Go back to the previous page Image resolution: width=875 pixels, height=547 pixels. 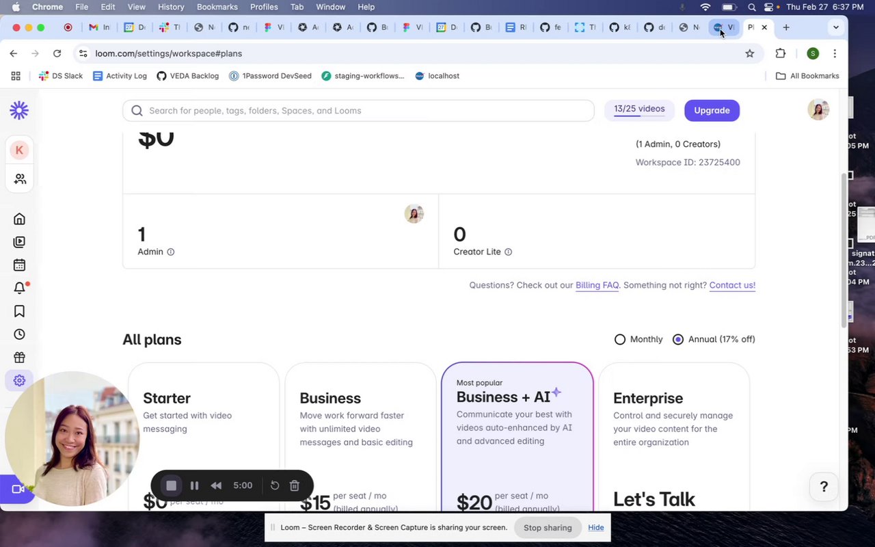pos(14,53)
